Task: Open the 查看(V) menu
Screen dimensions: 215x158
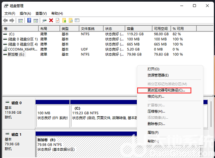Action: point(41,14)
